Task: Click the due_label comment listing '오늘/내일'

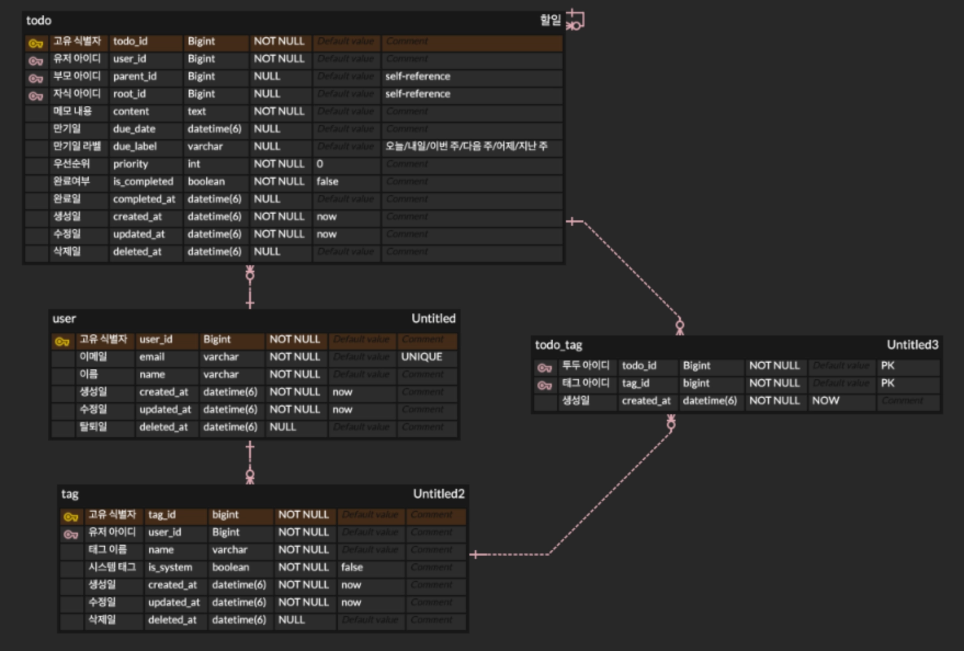Action: pyautogui.click(x=467, y=146)
